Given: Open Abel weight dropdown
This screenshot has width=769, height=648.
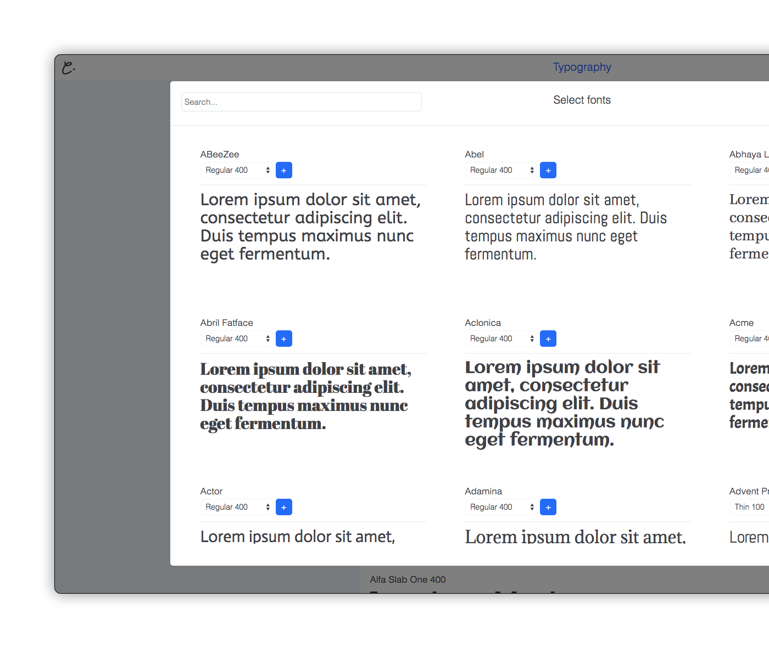Looking at the screenshot, I should 501,170.
